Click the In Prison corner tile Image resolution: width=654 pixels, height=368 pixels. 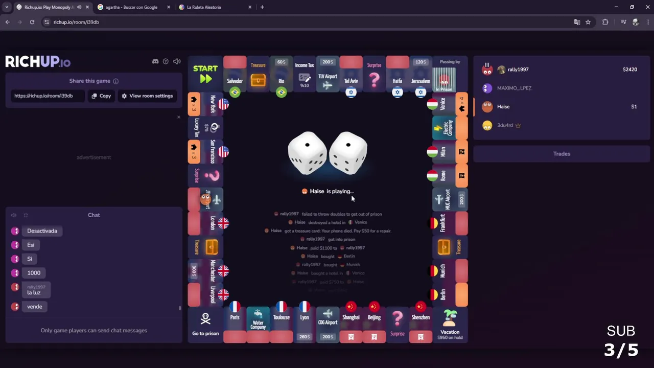[450, 74]
